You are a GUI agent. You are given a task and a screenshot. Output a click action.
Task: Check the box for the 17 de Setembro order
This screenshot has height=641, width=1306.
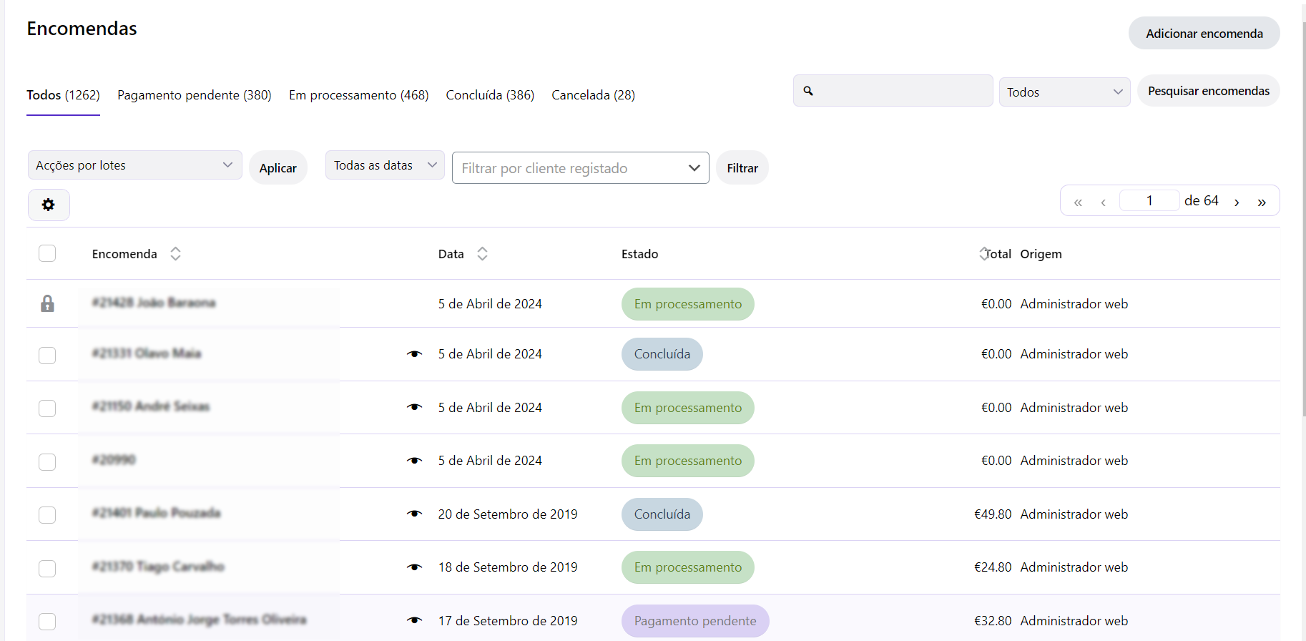point(47,621)
